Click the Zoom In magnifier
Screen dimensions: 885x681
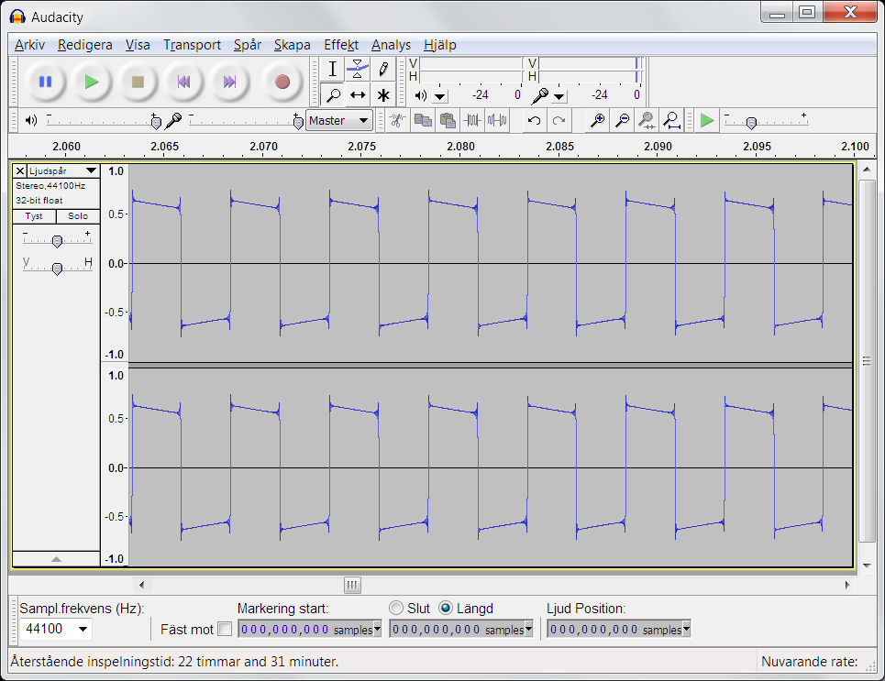point(597,120)
